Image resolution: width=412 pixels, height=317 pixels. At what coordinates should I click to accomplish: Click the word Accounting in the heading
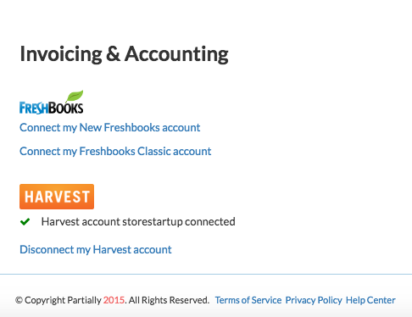click(176, 54)
